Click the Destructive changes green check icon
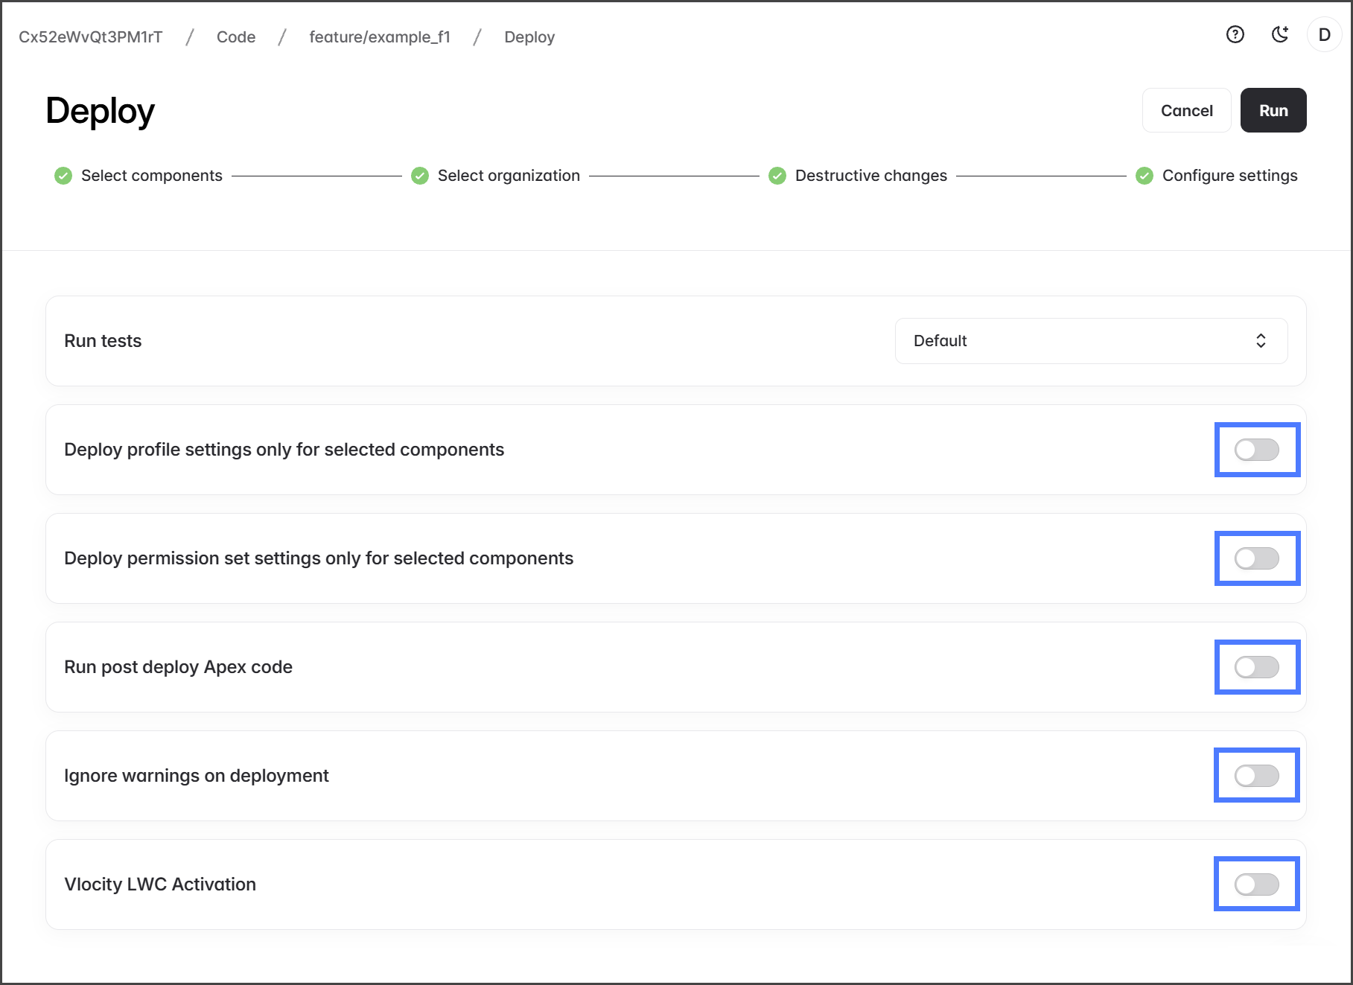 click(777, 176)
